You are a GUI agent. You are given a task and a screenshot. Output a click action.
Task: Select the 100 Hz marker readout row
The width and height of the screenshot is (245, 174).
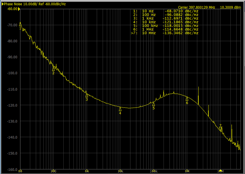pyautogui.click(x=166, y=15)
